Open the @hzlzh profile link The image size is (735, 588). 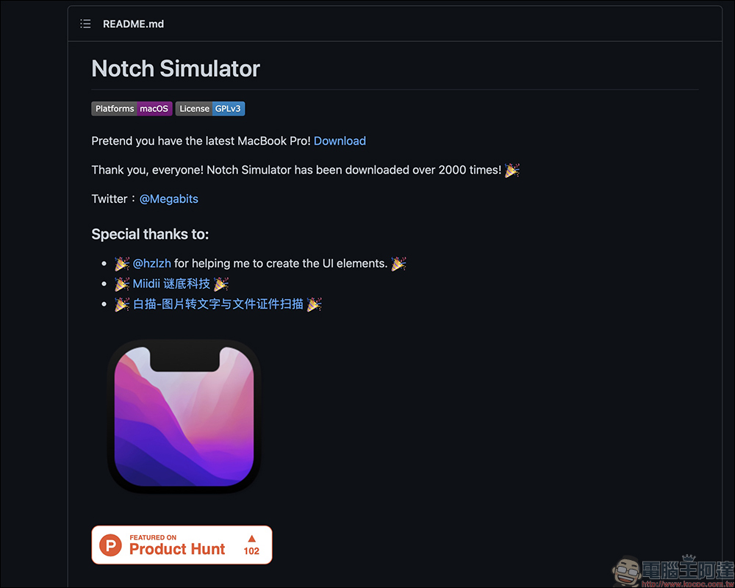point(152,264)
